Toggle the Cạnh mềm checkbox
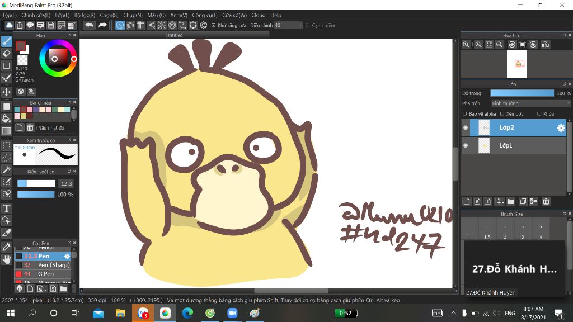The height and width of the screenshot is (322, 573). click(308, 26)
